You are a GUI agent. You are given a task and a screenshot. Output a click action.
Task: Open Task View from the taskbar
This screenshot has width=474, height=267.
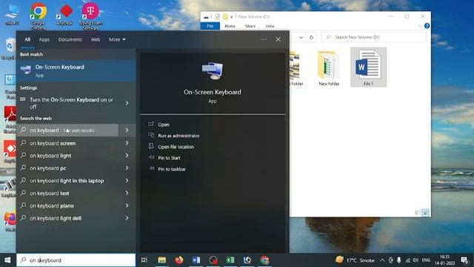(x=144, y=260)
